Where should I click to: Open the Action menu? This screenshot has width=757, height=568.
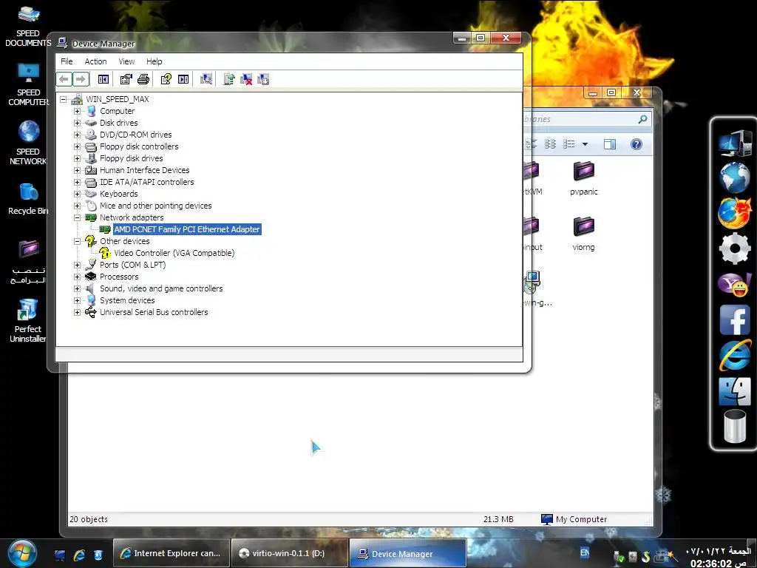95,61
